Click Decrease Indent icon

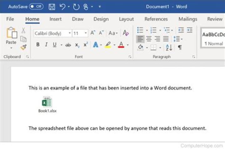pos(181,30)
